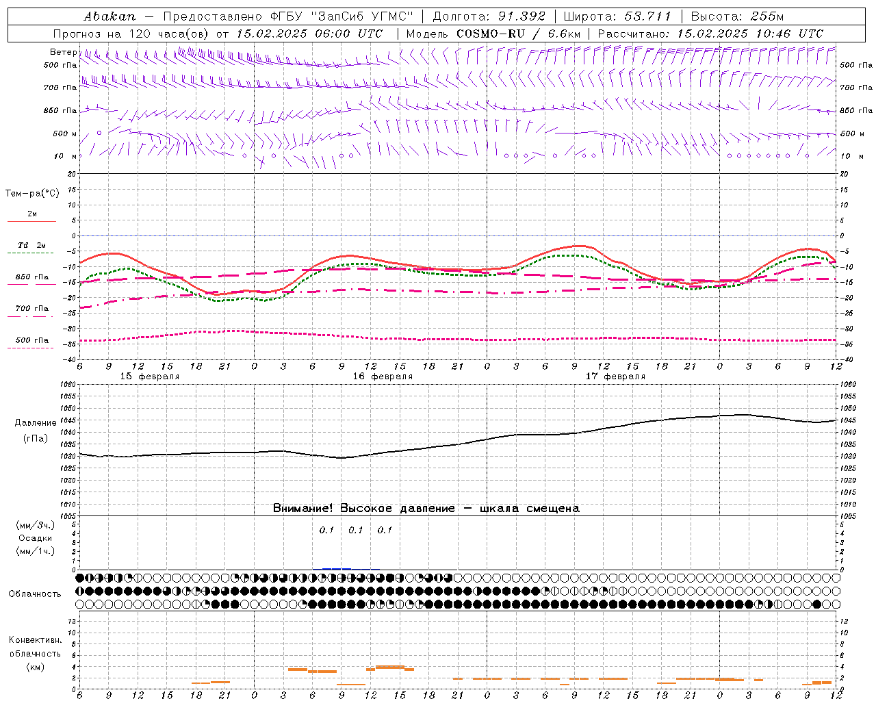Viewport: 876px width, 701px height.
Task: Click the left '500 м' wind level label
Action: click(x=65, y=134)
